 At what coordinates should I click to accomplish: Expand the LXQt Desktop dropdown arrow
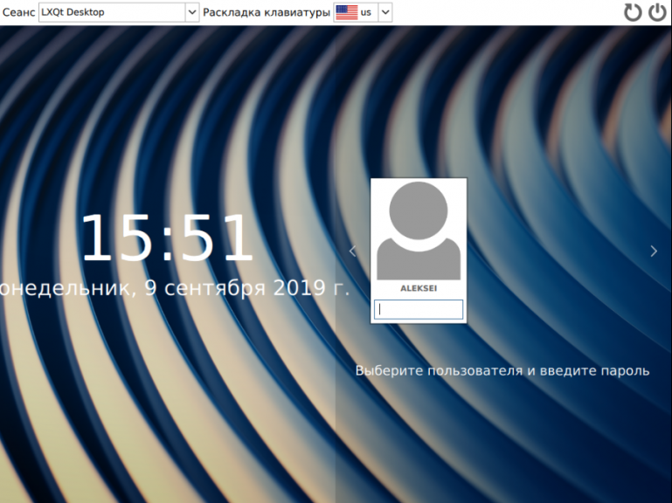click(x=192, y=12)
